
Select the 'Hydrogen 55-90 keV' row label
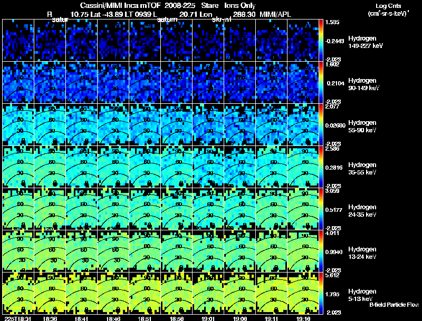pyautogui.click(x=362, y=127)
